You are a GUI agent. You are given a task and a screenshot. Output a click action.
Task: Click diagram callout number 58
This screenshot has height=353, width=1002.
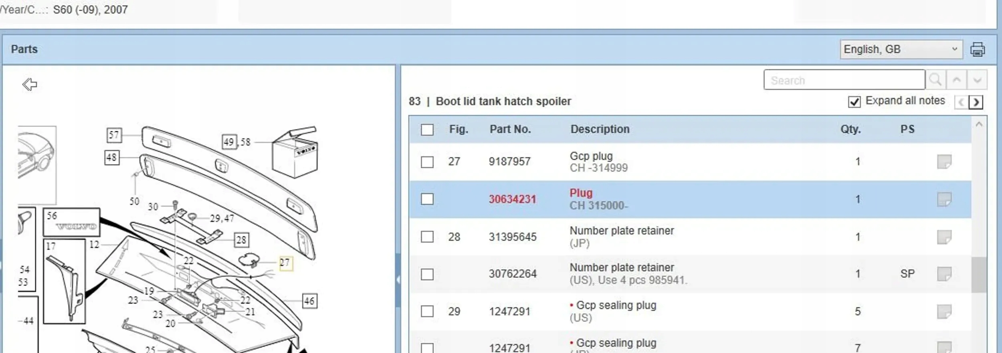(x=245, y=142)
